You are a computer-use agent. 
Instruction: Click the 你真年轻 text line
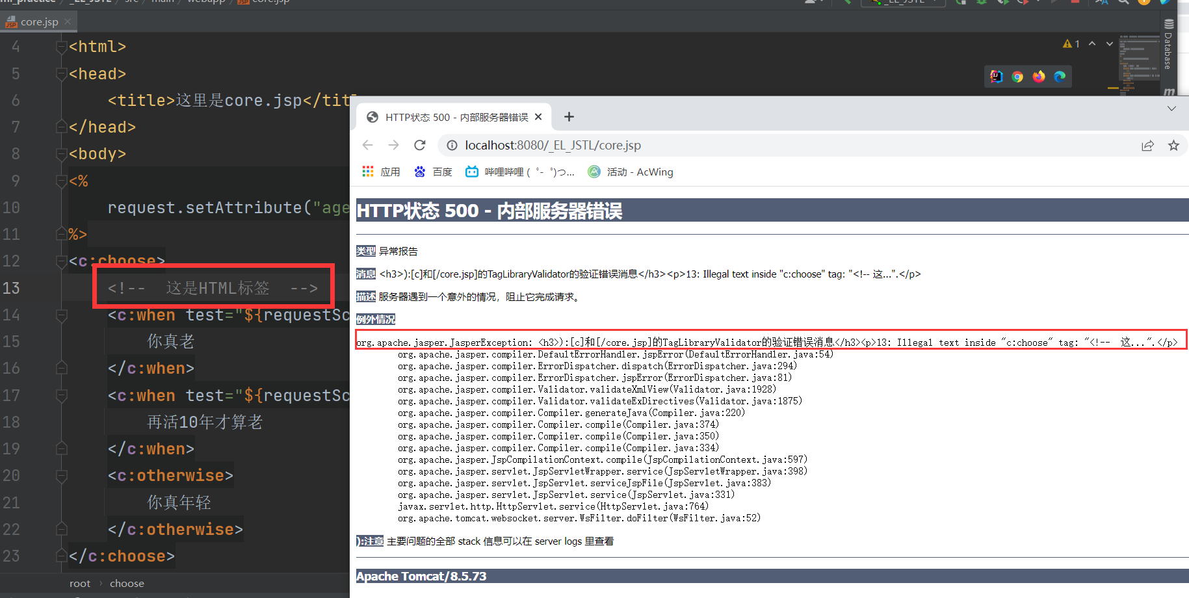[179, 502]
